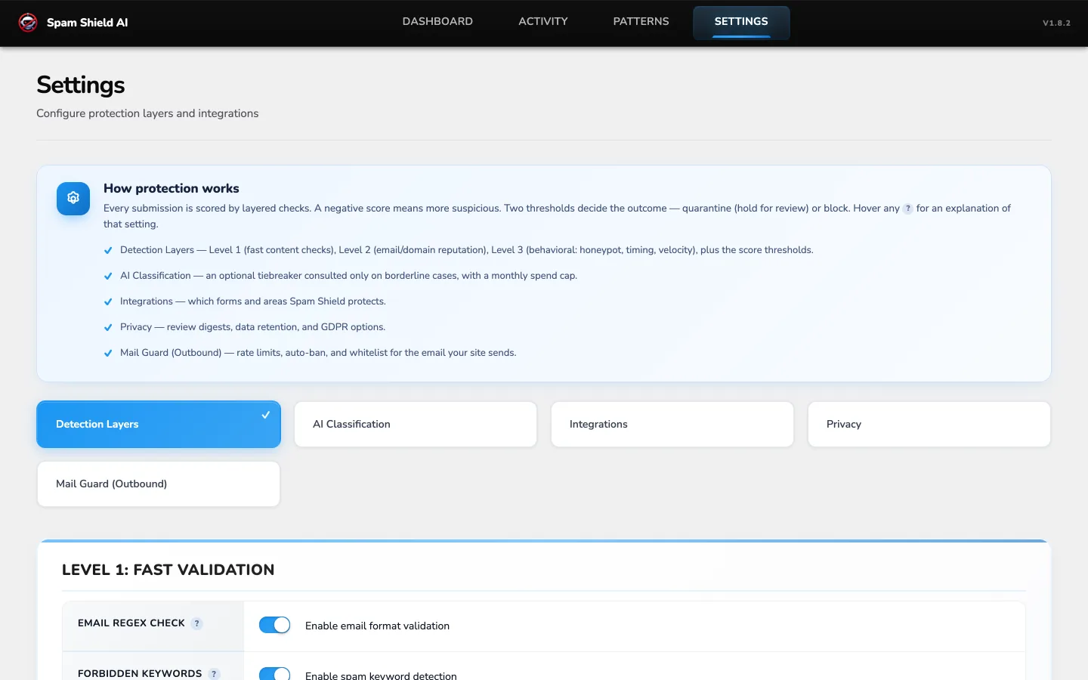Select the Settings navigation tab
This screenshot has height=680, width=1088.
pyautogui.click(x=741, y=22)
